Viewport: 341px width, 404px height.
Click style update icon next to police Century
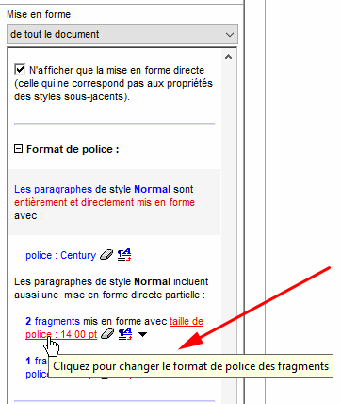pyautogui.click(x=124, y=255)
